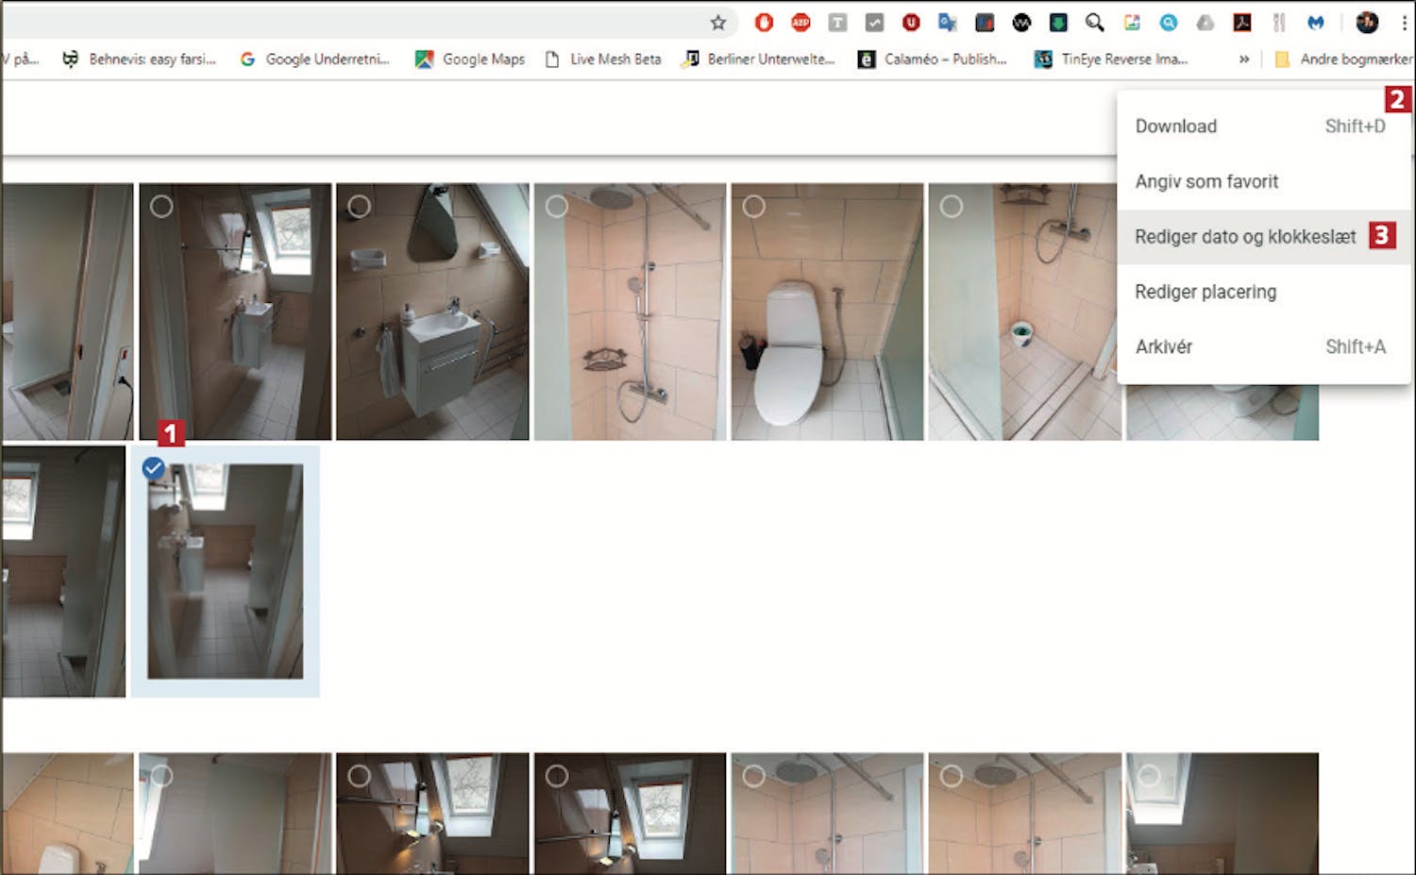Screen dimensions: 1416x875
Task: Open the photo left of the selected one
Action: (63, 571)
